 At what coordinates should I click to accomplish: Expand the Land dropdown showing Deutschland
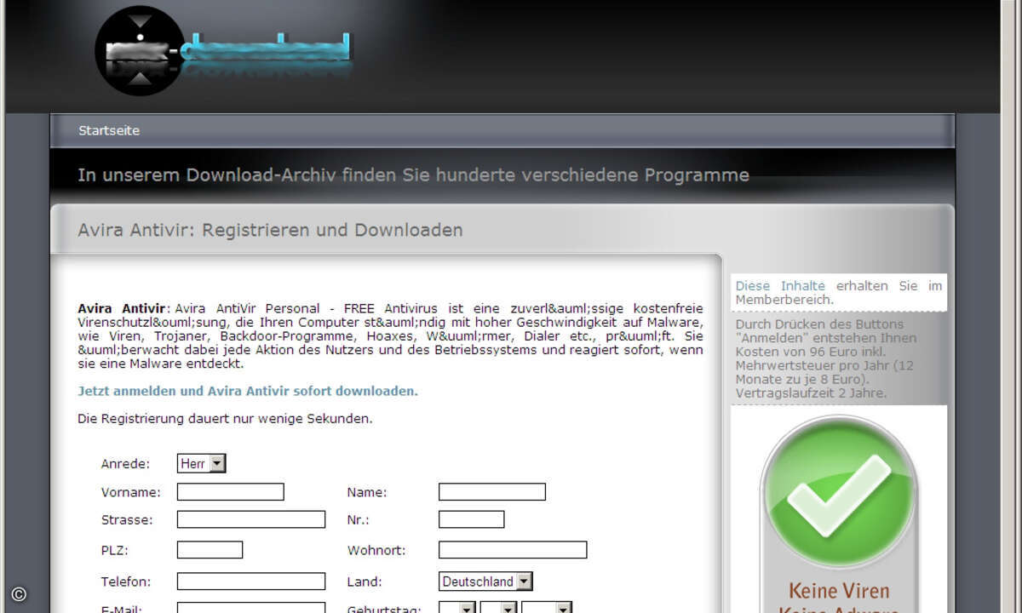pyautogui.click(x=486, y=581)
